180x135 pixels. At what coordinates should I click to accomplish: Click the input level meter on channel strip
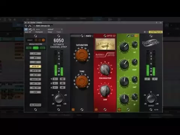point(58,63)
